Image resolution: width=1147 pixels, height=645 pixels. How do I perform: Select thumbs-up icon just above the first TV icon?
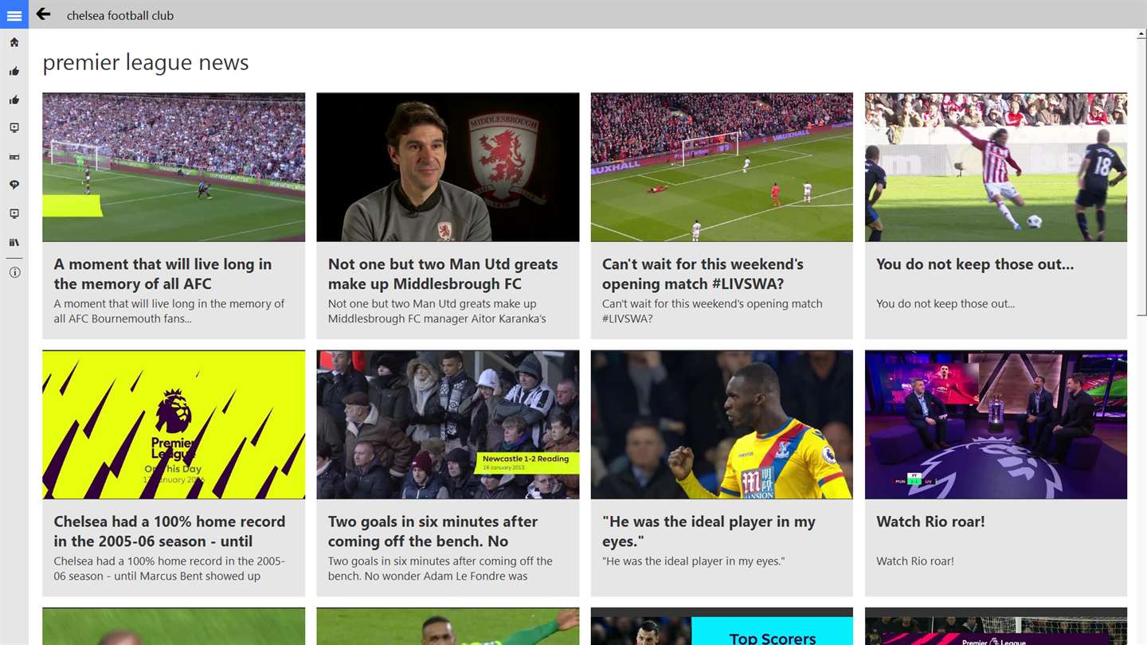click(x=14, y=100)
